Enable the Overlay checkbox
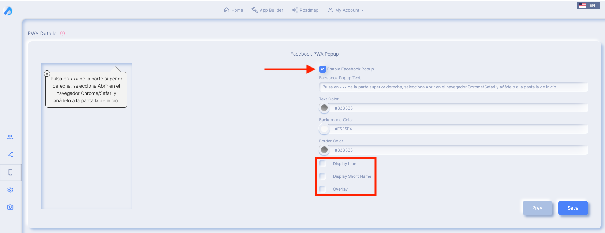This screenshot has width=605, height=233. pyautogui.click(x=323, y=189)
